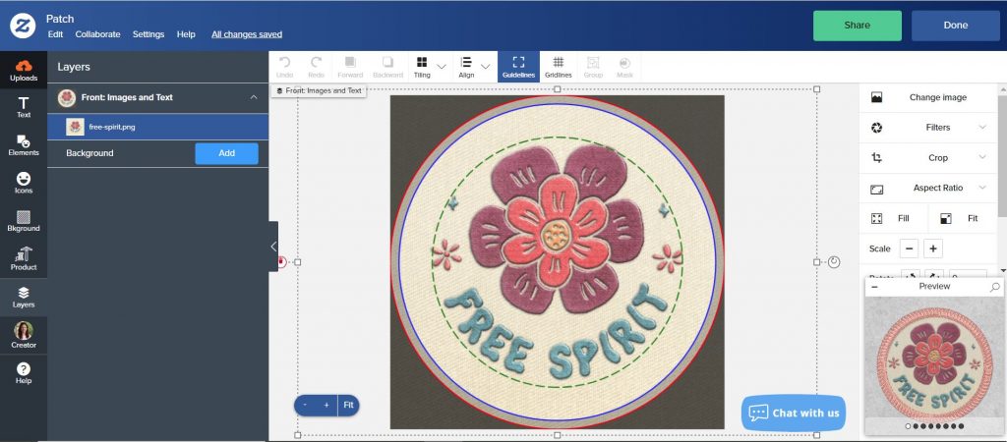Open the Help sidebar icon
Viewport: 1007px width, 442px height.
[23, 373]
